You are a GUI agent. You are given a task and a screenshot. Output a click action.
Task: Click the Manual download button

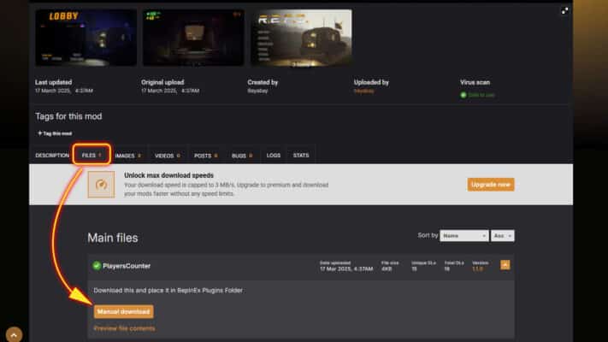pyautogui.click(x=124, y=311)
